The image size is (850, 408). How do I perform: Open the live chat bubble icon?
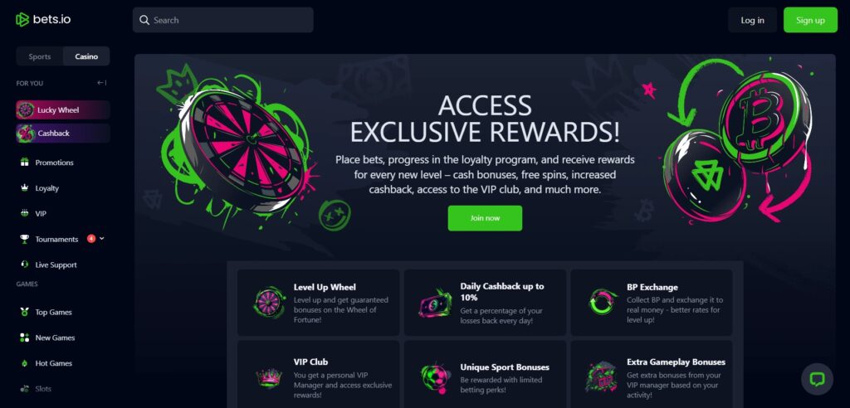click(817, 379)
